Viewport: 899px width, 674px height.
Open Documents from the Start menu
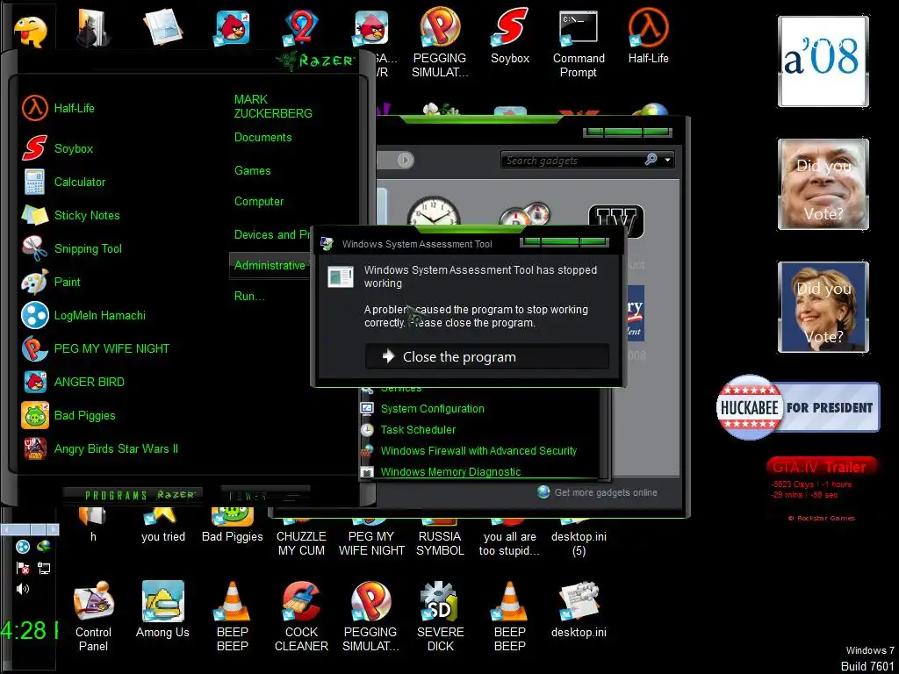click(263, 138)
